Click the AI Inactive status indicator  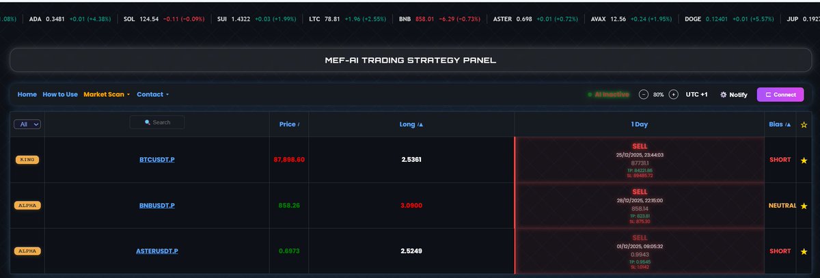pyautogui.click(x=608, y=94)
